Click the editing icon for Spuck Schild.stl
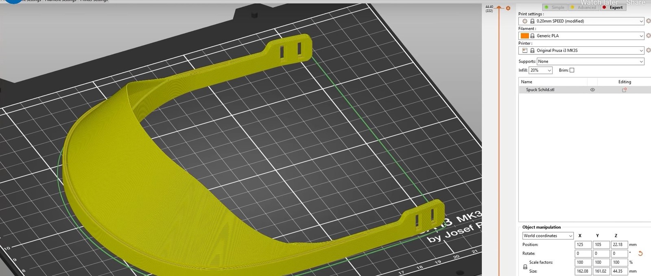The height and width of the screenshot is (276, 651). coord(624,90)
